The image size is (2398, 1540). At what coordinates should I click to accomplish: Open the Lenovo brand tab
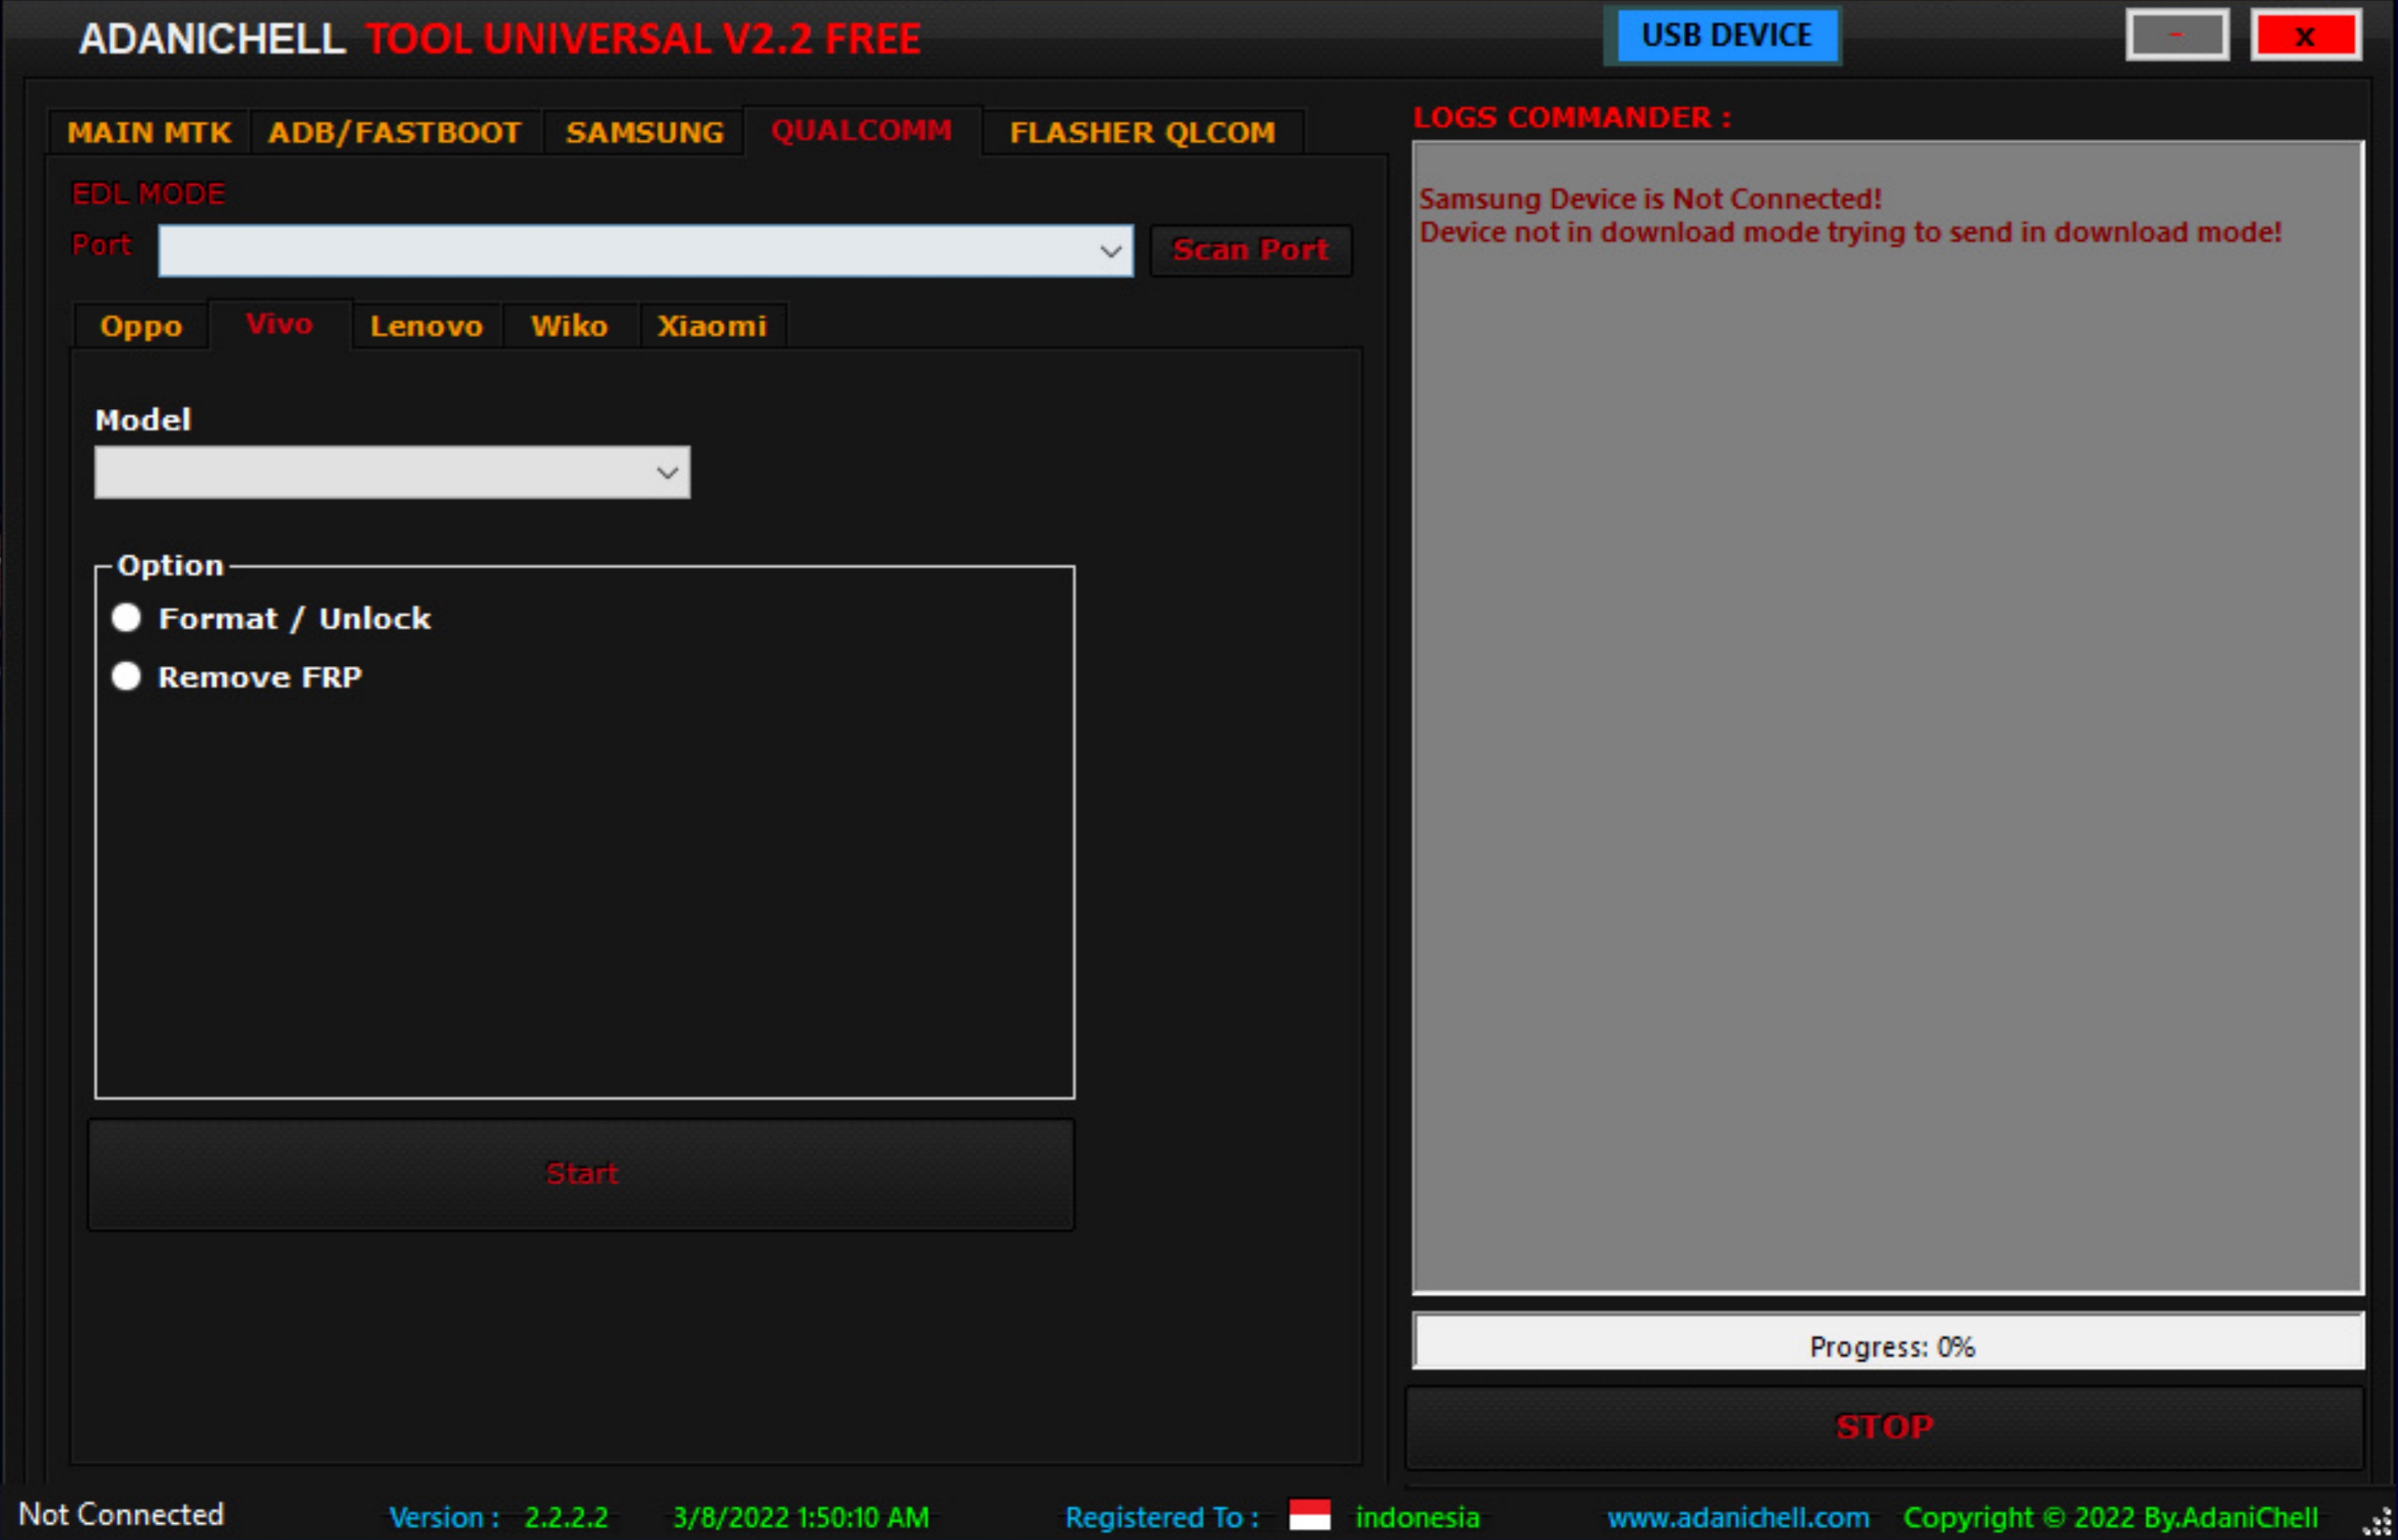426,326
